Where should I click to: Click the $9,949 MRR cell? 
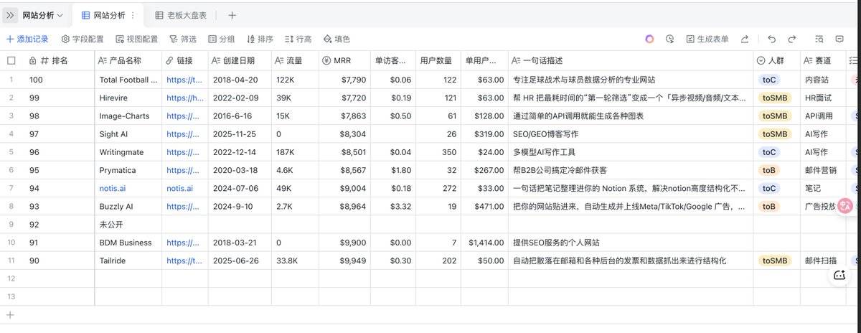[x=344, y=261]
